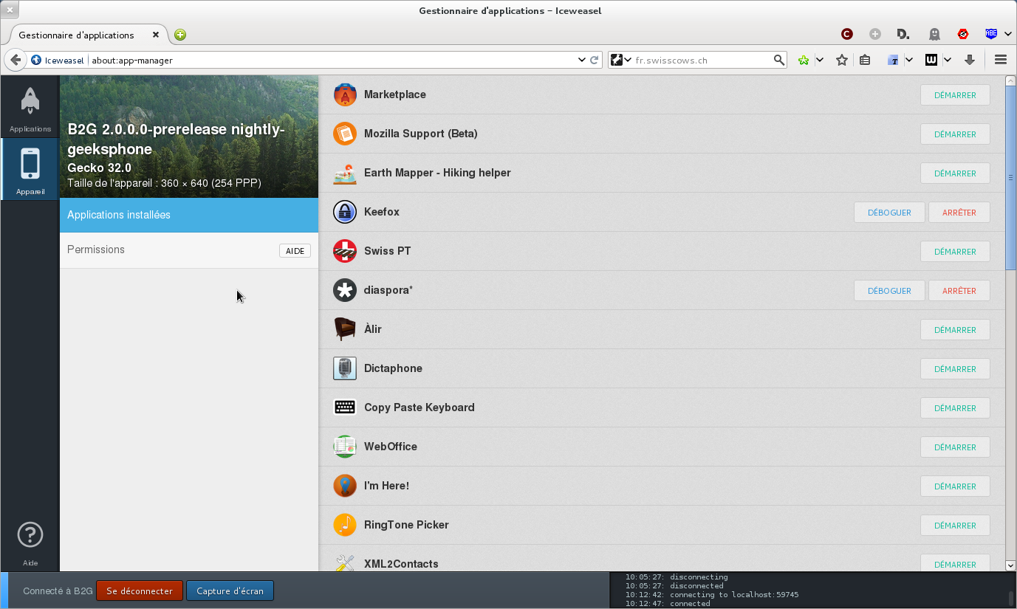Show the bookmarks list icon

click(865, 60)
